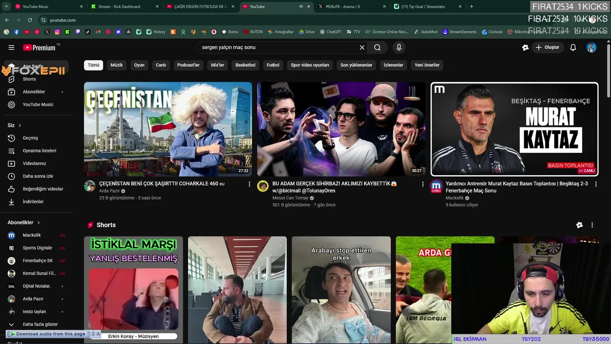Open the History bookmark
Viewport: 611px width, 344px height.
156,32
